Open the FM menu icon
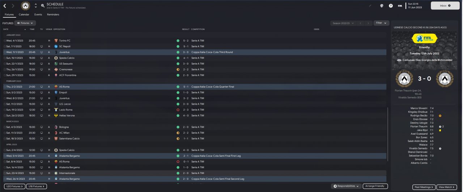The width and height of the screenshot is (463, 192). tap(400, 6)
